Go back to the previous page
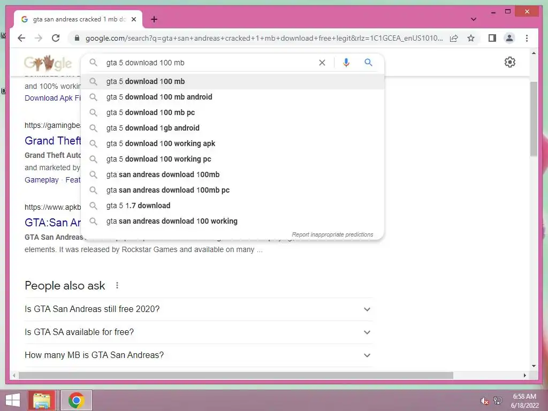 point(21,38)
